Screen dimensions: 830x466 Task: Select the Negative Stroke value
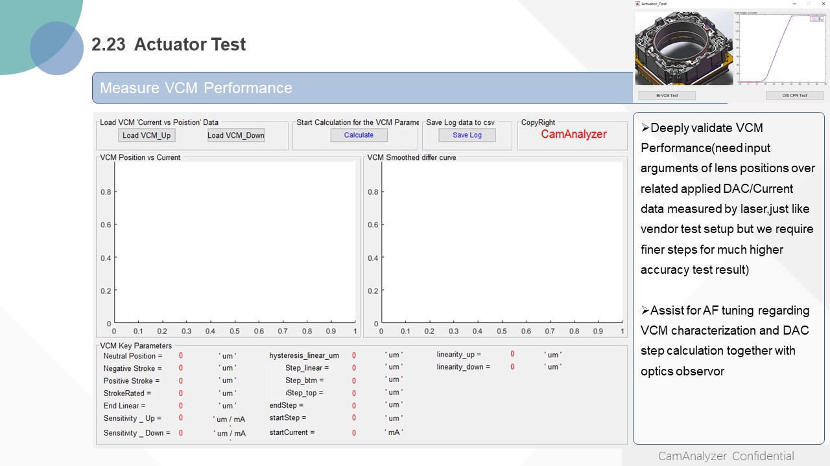click(x=180, y=368)
